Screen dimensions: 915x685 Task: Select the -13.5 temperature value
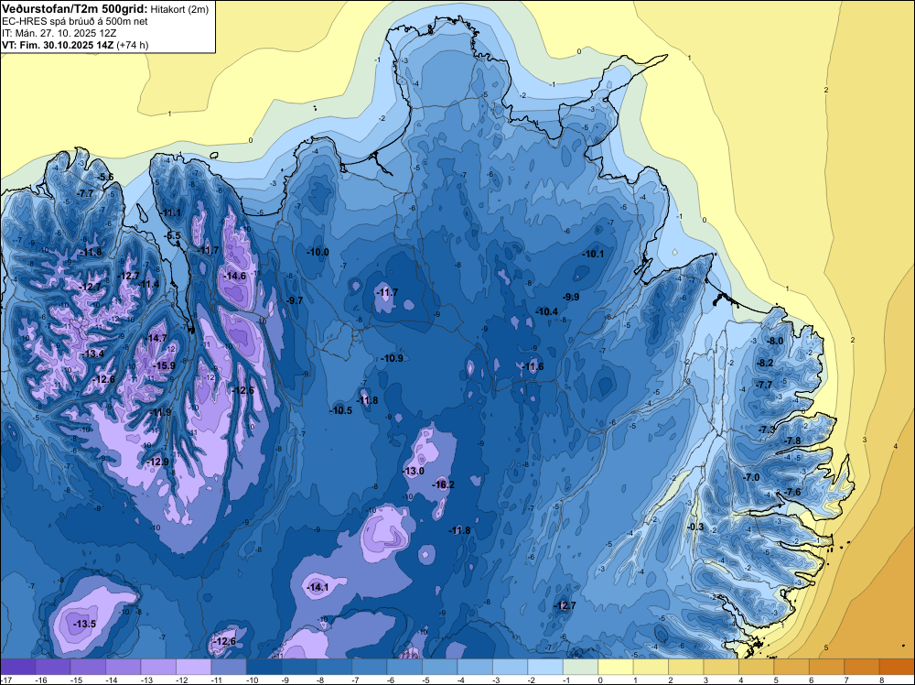84,624
